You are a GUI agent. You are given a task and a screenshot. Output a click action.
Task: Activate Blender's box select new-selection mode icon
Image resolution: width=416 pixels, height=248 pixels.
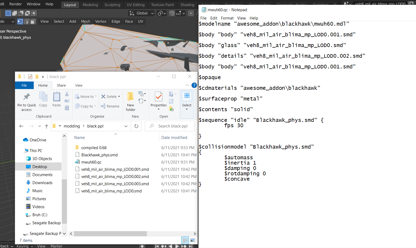pos(8,13)
